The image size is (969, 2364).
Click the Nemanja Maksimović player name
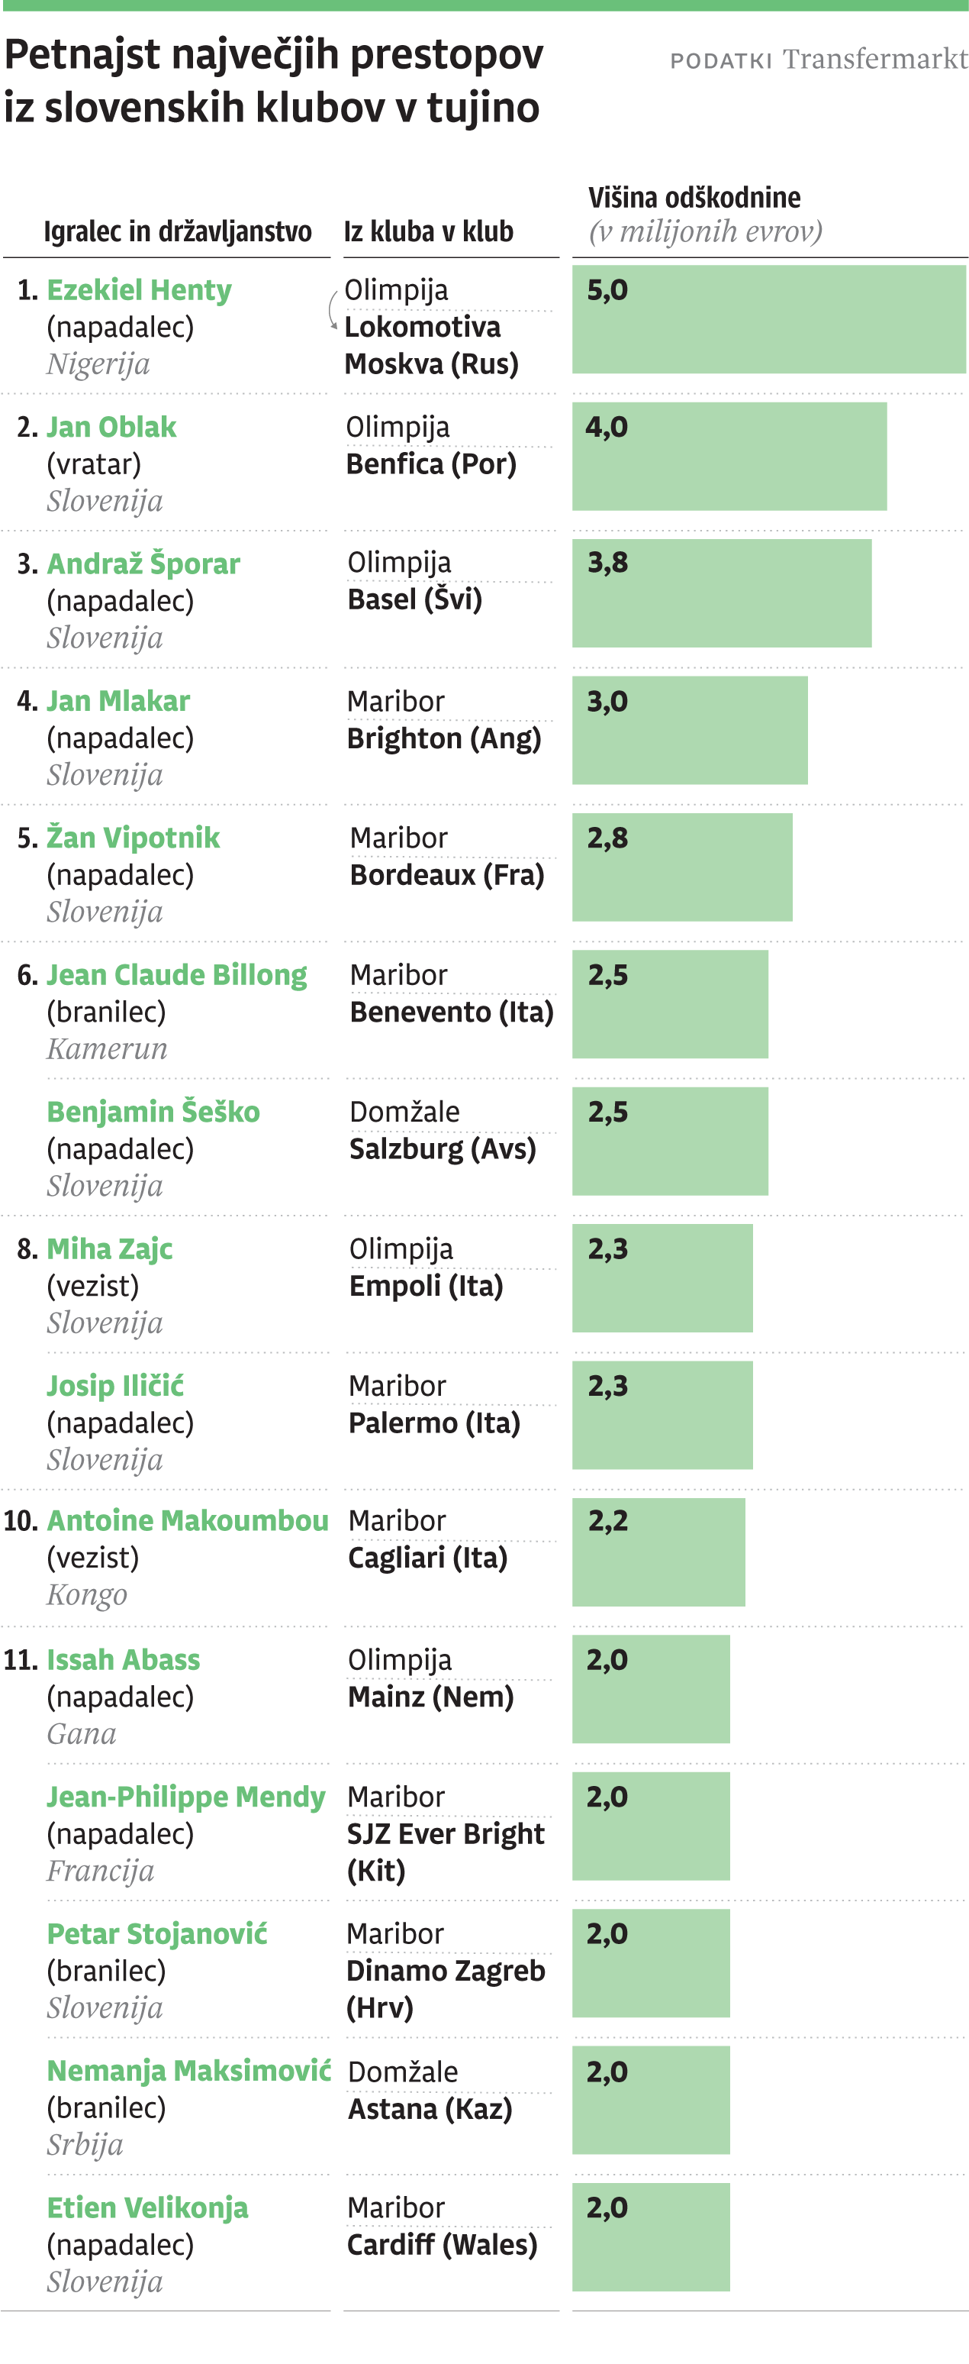pos(189,2070)
